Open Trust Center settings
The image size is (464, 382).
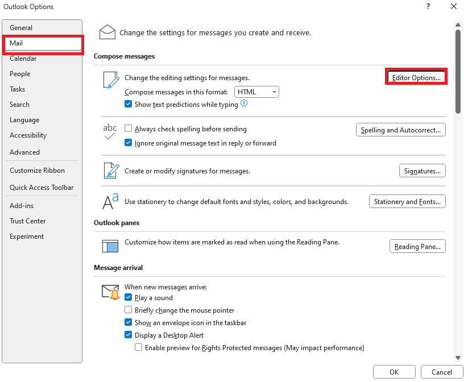pos(42,221)
